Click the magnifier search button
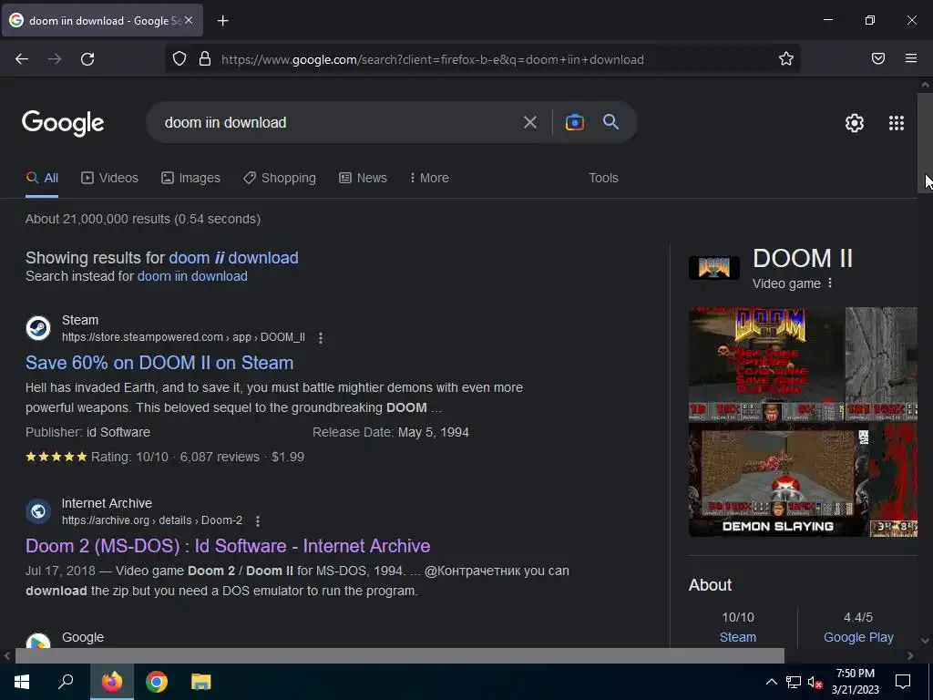 [x=610, y=121]
